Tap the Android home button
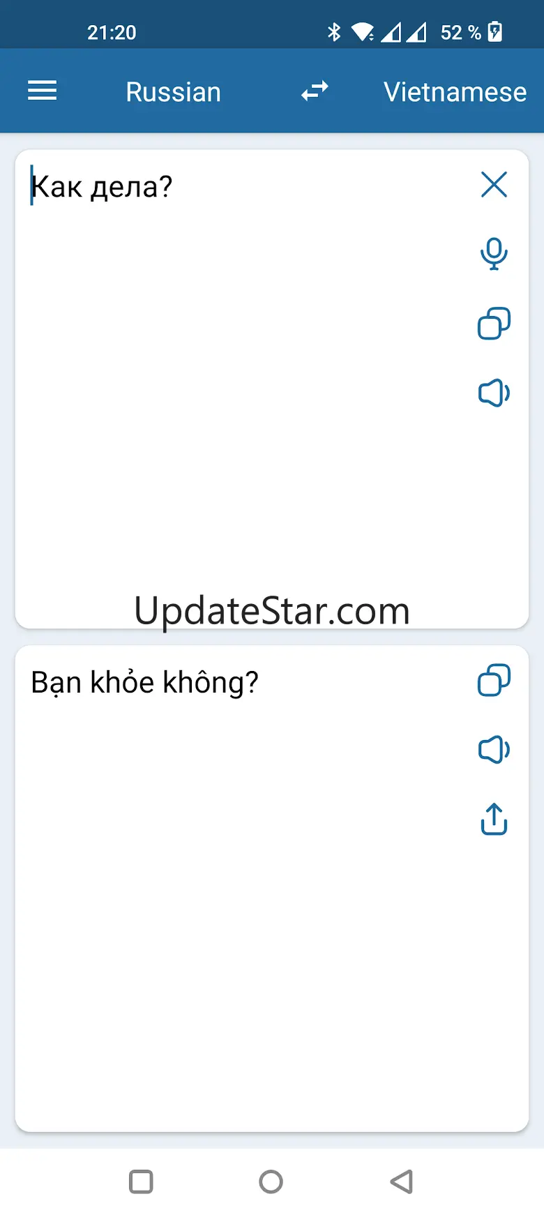 271,1182
